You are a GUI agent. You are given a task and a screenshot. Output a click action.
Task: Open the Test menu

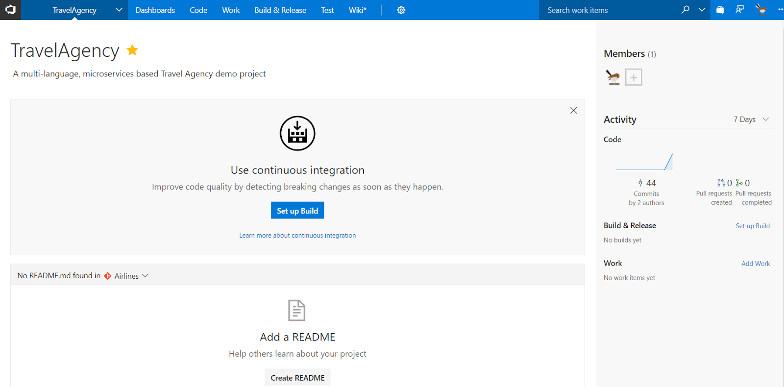(x=327, y=10)
